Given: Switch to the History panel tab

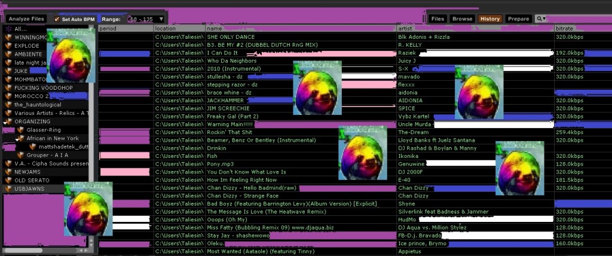Looking at the screenshot, I should point(490,19).
